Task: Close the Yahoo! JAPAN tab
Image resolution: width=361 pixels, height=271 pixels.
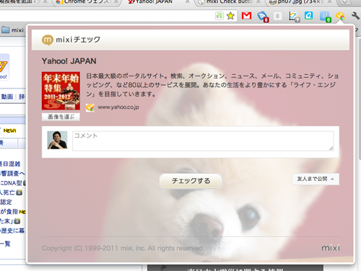Action: pyautogui.click(x=188, y=1)
